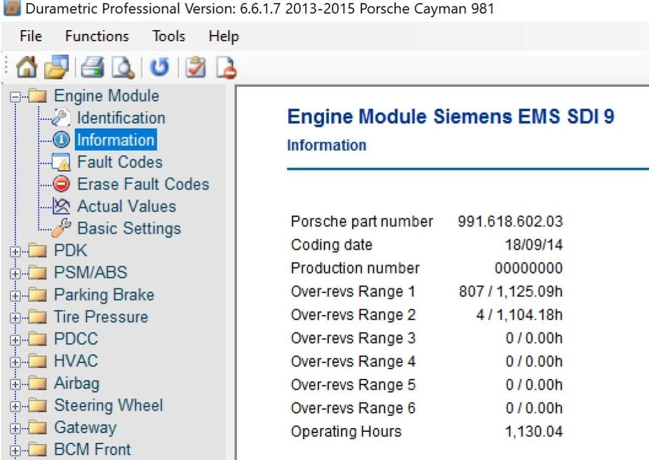Click the Durametric app icon in title bar
The height and width of the screenshot is (460, 649).
[x=11, y=8]
